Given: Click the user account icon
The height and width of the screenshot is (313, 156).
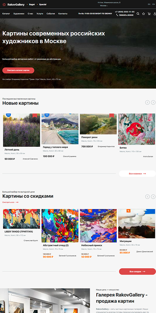Looking at the screenshot, I should pyautogui.click(x=155, y=14).
